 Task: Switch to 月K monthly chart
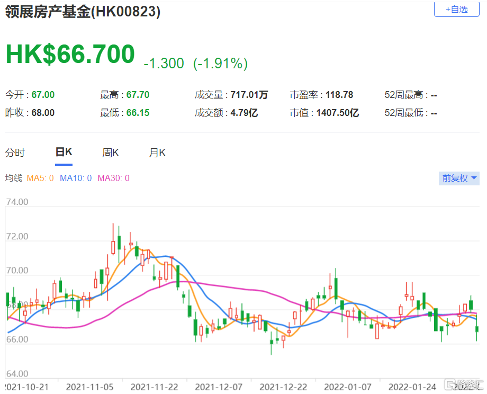tap(157, 153)
